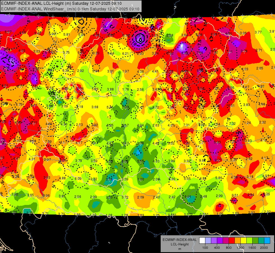Click wind shear value 9.27
The width and height of the screenshot is (275, 253).
pos(218,160)
